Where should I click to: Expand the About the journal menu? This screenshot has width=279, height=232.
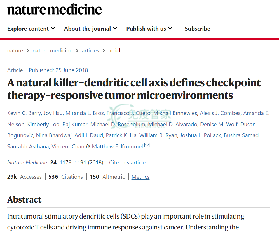click(x=91, y=29)
